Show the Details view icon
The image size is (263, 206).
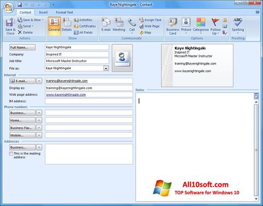66,22
